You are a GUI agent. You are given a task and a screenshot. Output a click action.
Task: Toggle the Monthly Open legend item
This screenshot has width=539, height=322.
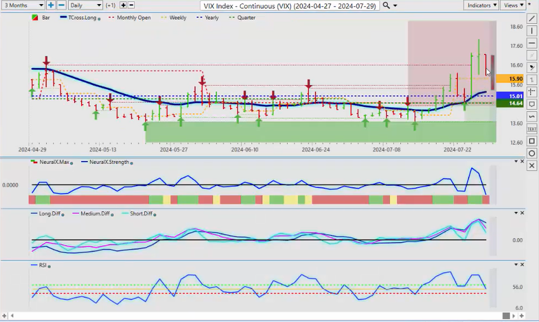131,18
